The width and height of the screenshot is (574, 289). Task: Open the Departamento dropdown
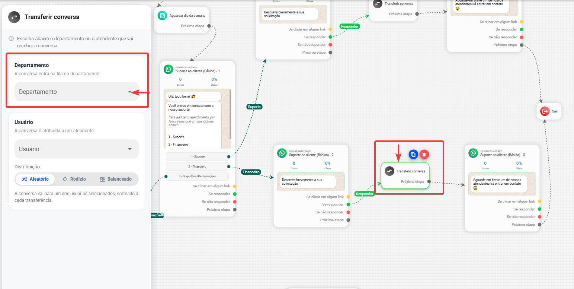[x=77, y=92]
